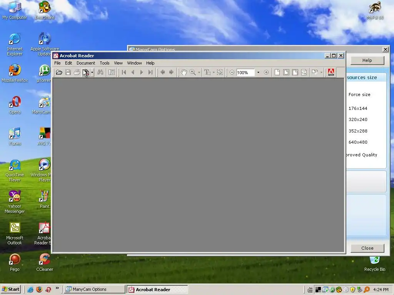394x295 pixels.
Task: Click the Go to Next View arrow
Action: (171, 73)
